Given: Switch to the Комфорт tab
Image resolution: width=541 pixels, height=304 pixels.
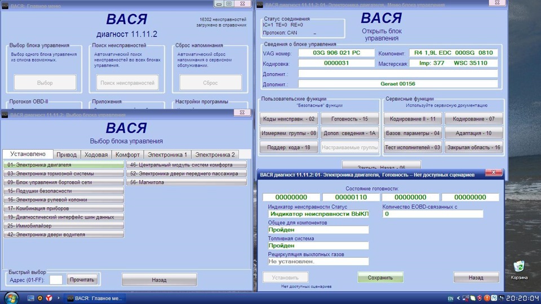Looking at the screenshot, I should click(x=127, y=155).
